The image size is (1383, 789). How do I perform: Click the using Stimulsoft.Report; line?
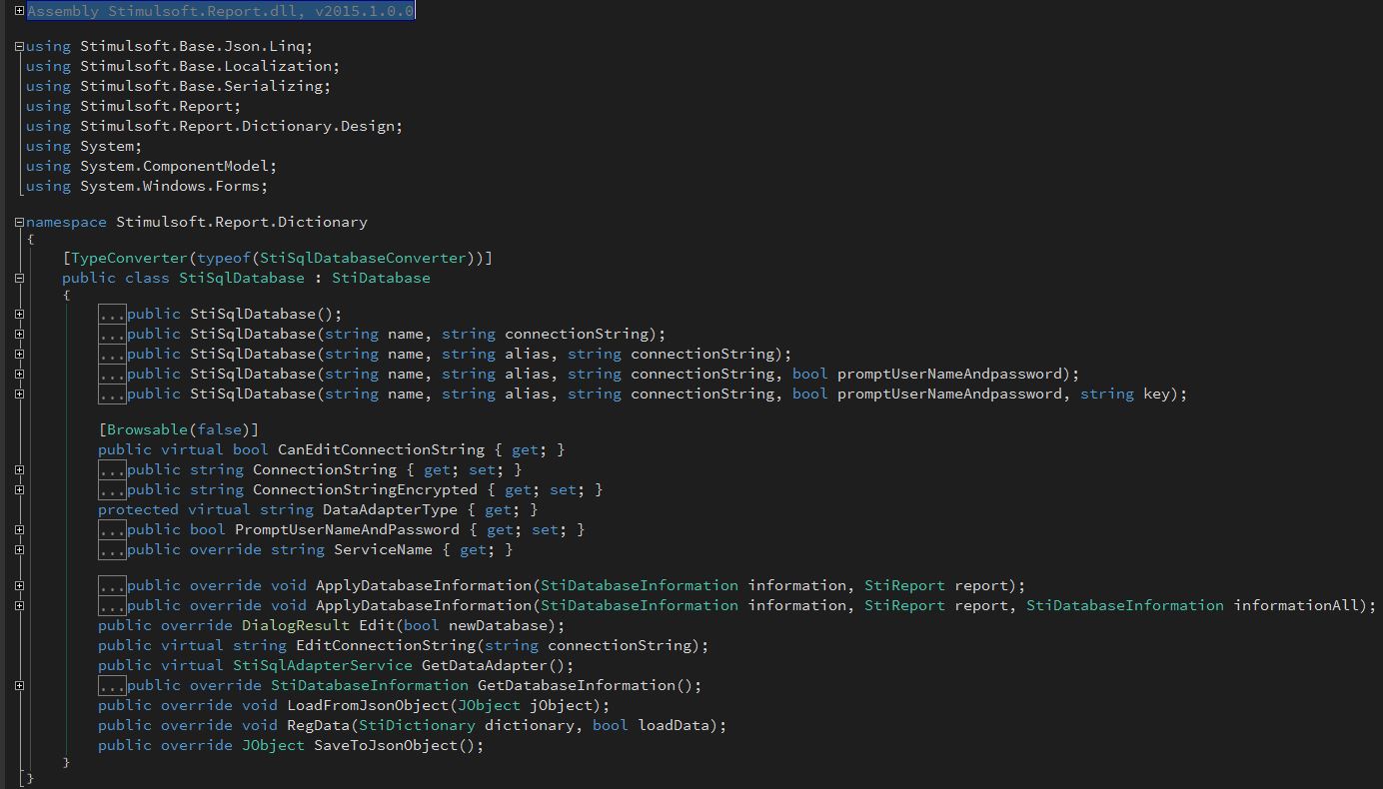coord(133,106)
